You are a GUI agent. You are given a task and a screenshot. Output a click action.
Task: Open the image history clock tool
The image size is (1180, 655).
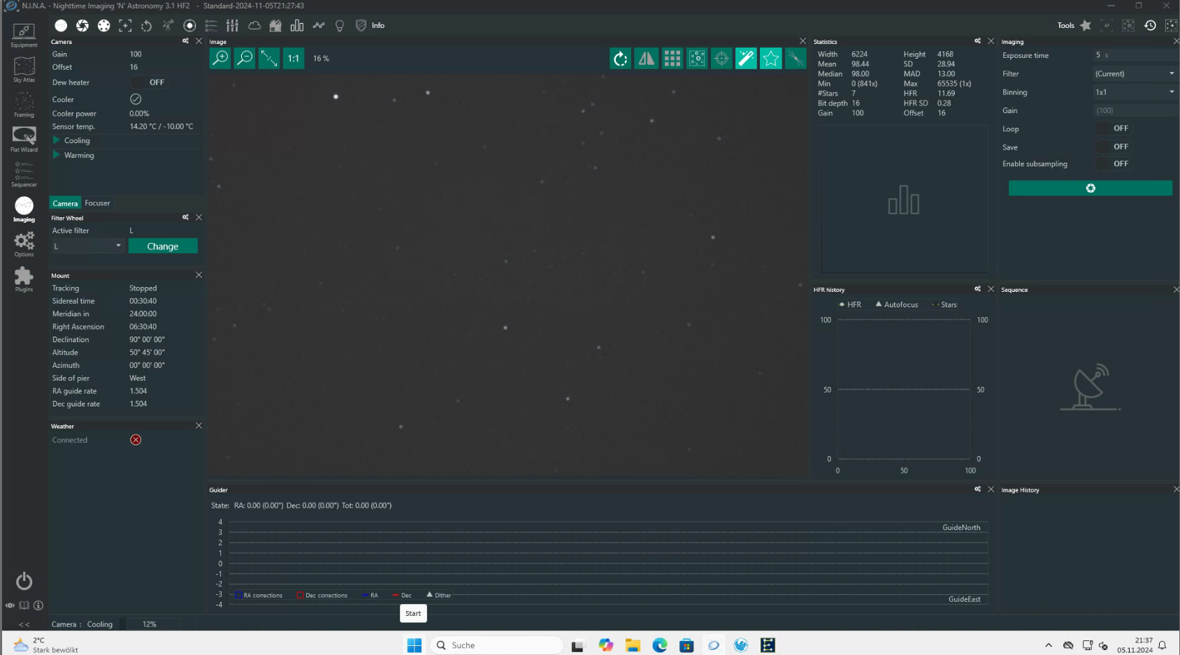coord(1150,26)
